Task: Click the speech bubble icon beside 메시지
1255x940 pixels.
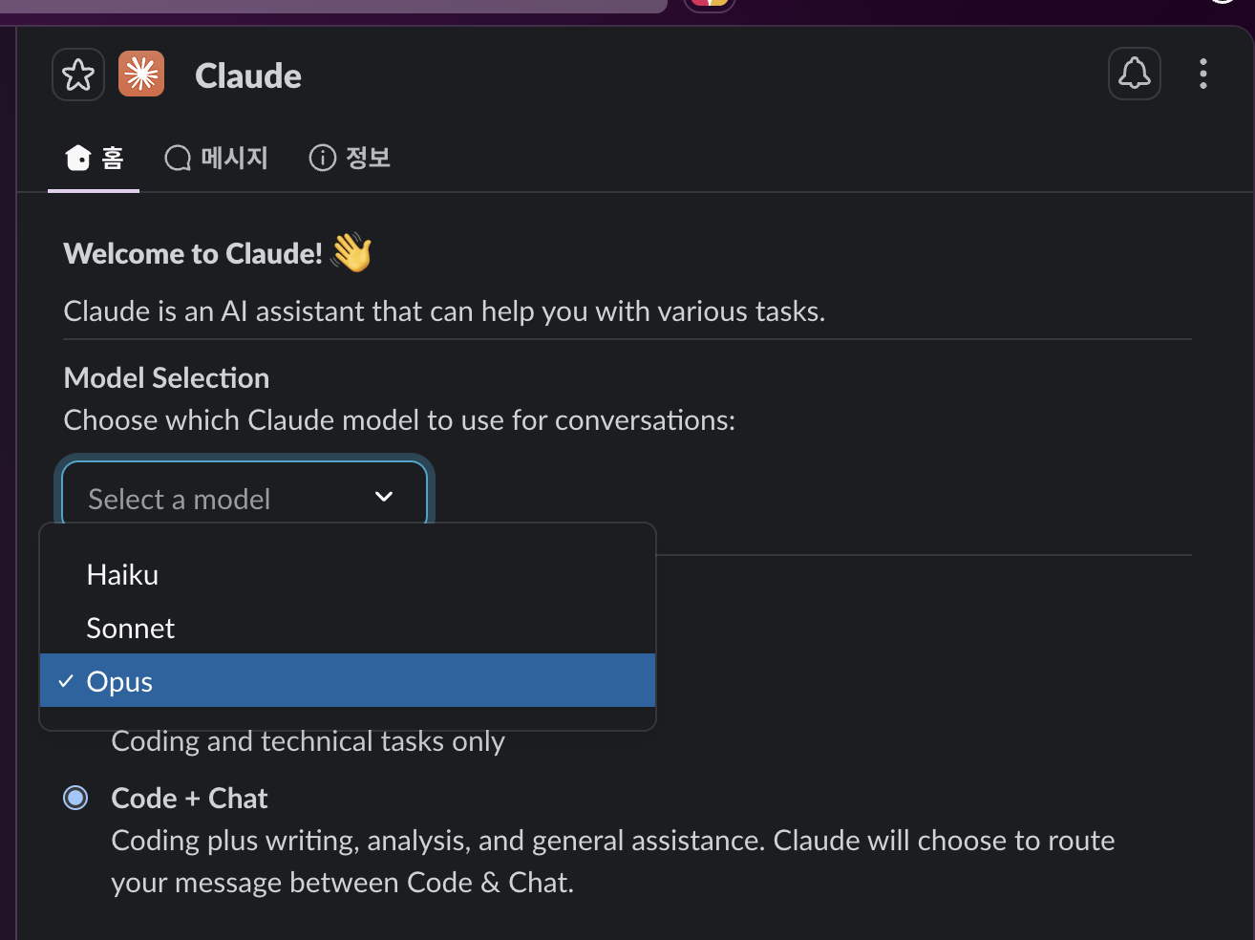Action: 178,159
